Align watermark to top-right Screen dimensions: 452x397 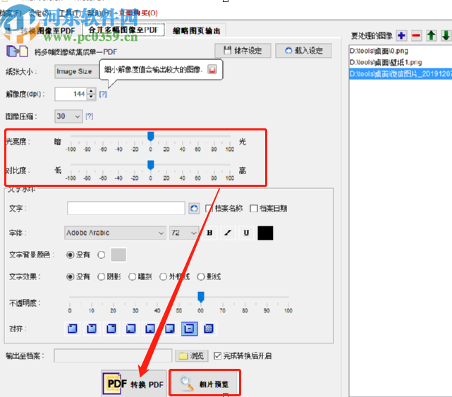[x=111, y=329]
